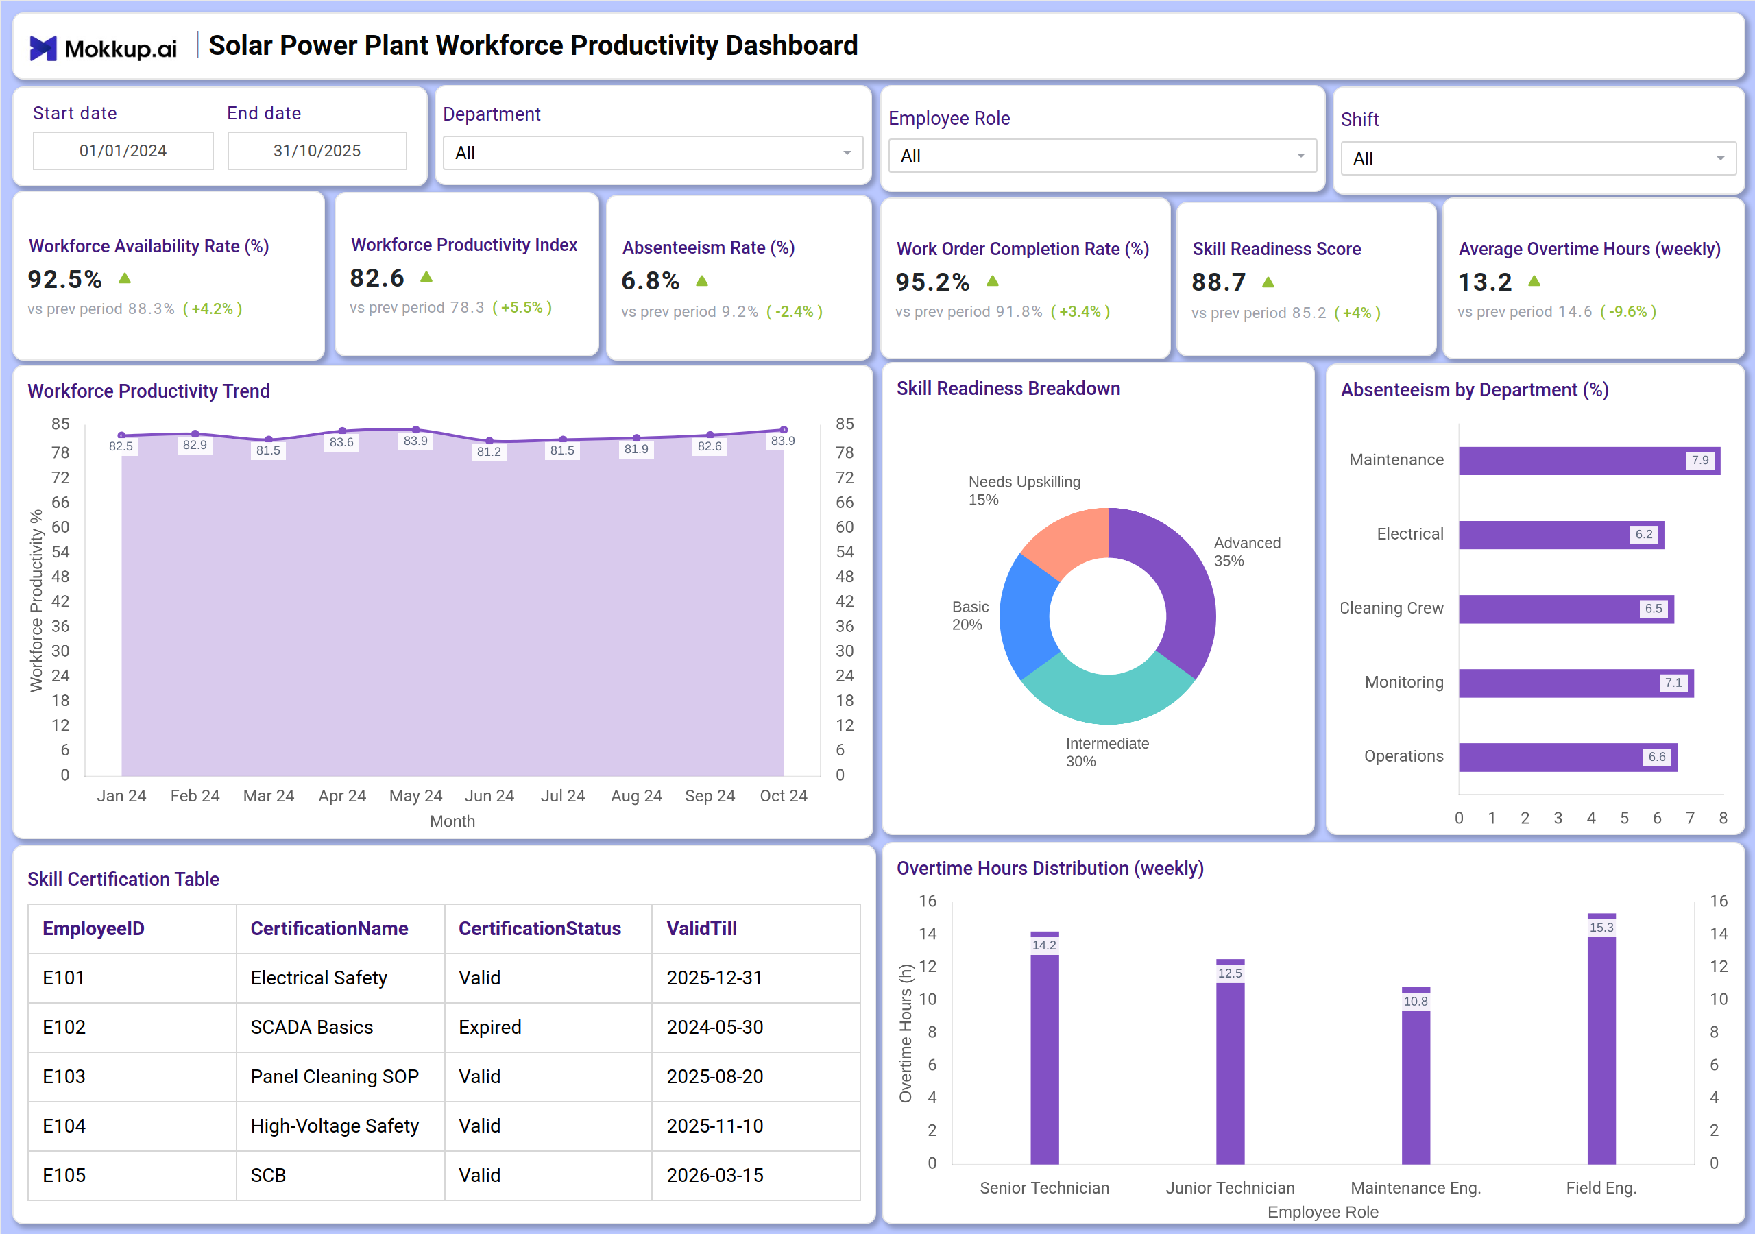The height and width of the screenshot is (1234, 1755).
Task: Click the Overtime Hours Distribution (weekly) title
Action: [1050, 869]
